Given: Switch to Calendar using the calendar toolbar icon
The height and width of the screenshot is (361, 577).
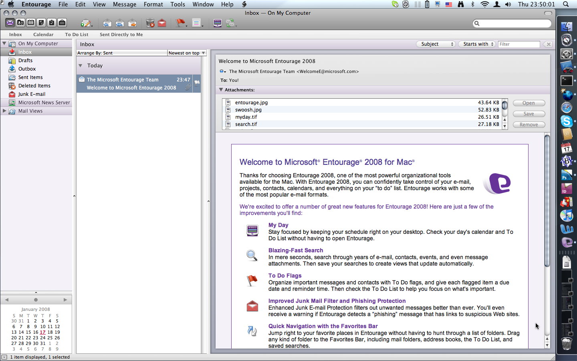Looking at the screenshot, I should click(x=30, y=23).
